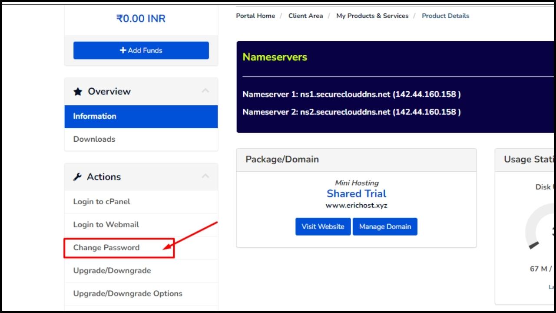The width and height of the screenshot is (556, 313).
Task: Select the Change Password action
Action: pyautogui.click(x=106, y=247)
